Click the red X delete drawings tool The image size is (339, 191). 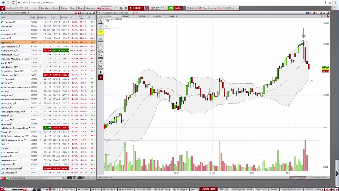point(100,78)
